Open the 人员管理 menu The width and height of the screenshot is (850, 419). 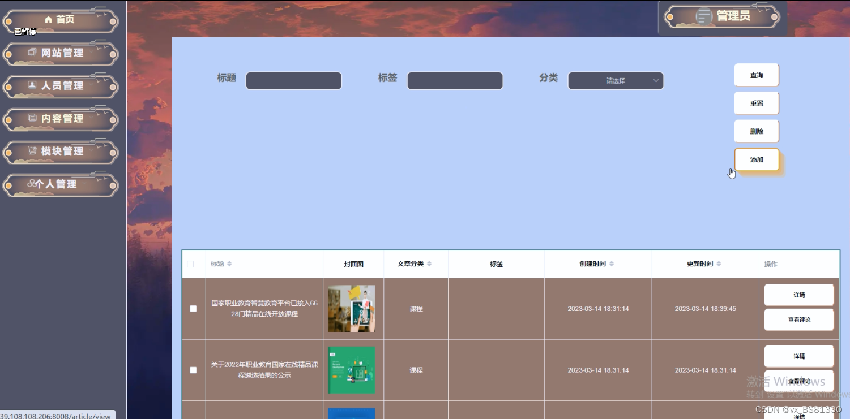click(61, 86)
